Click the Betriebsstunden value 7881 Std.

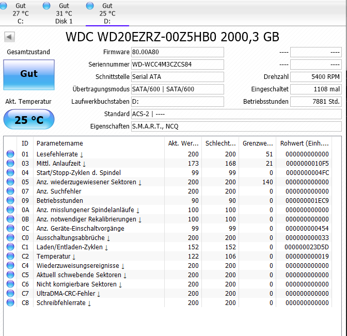coord(316,102)
